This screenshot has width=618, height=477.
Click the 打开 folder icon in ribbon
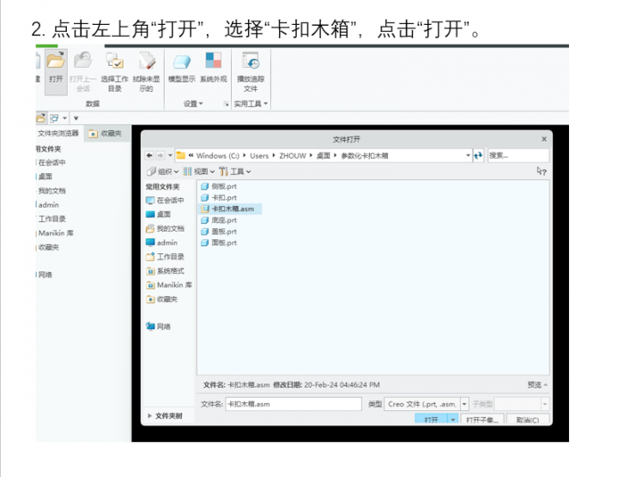(x=56, y=62)
